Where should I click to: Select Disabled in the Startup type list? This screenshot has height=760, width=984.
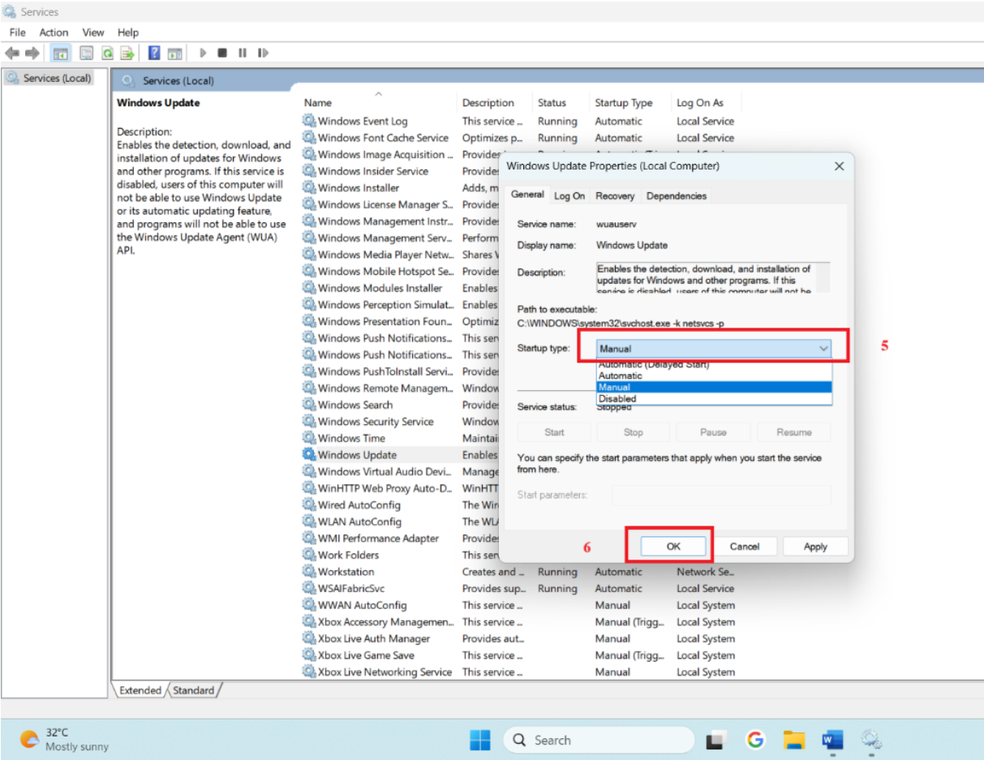pyautogui.click(x=617, y=399)
